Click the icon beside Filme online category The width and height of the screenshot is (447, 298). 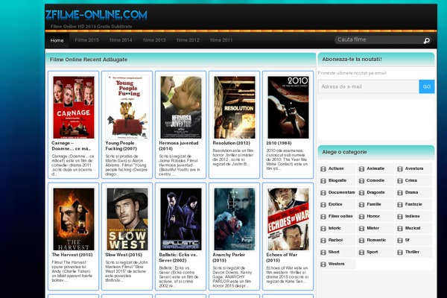click(323, 217)
